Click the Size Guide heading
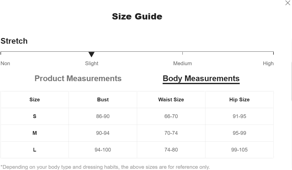 click(137, 16)
